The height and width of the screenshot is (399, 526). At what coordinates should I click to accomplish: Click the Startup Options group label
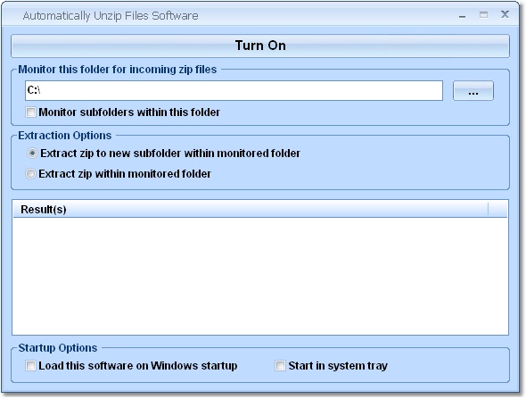(x=58, y=348)
